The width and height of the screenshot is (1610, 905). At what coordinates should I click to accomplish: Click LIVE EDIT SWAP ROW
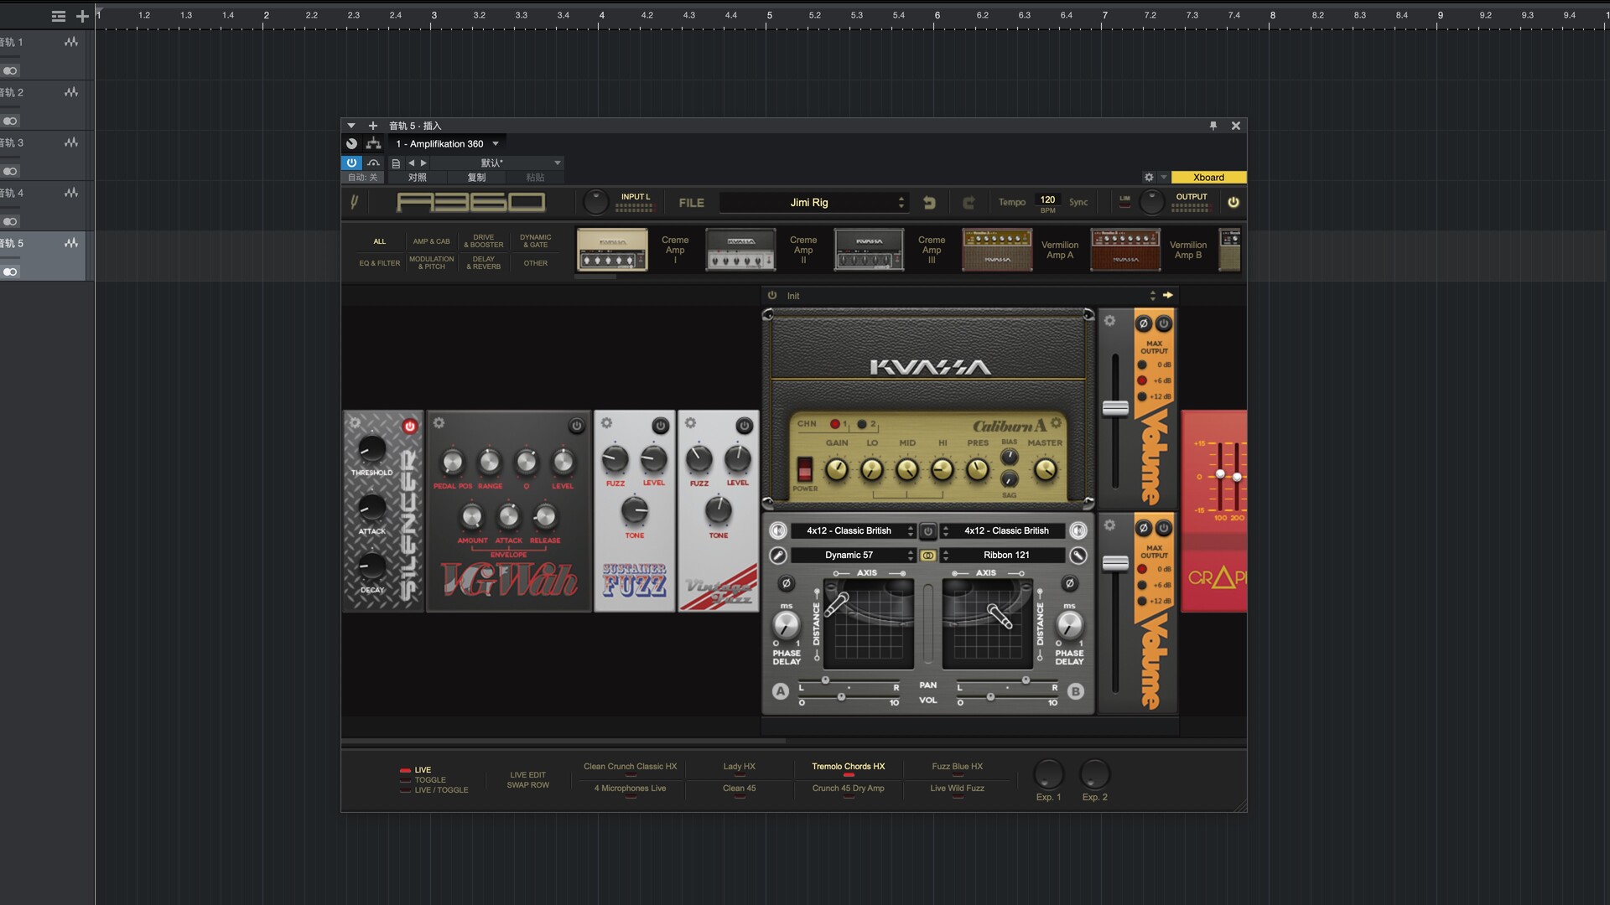tap(527, 780)
